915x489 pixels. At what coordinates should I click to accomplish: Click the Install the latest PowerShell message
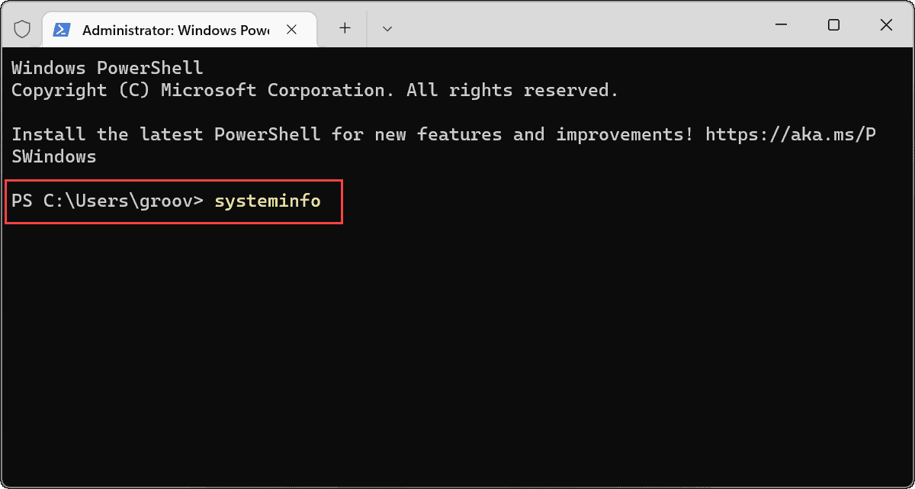(x=166, y=135)
